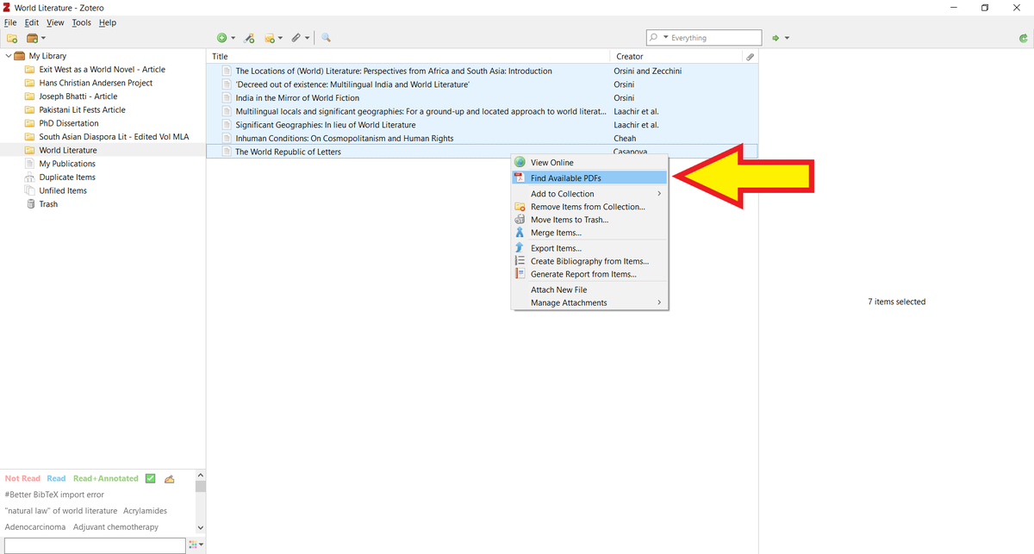Choose Create Bibliography from Items
This screenshot has height=554, width=1034.
589,261
